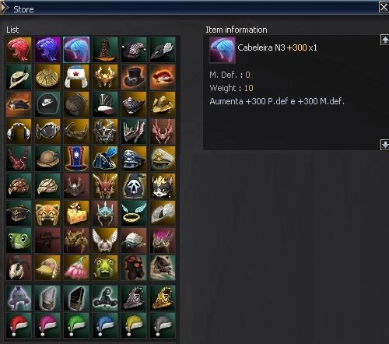Click the green frog head item
This screenshot has width=389, height=344.
(19, 240)
